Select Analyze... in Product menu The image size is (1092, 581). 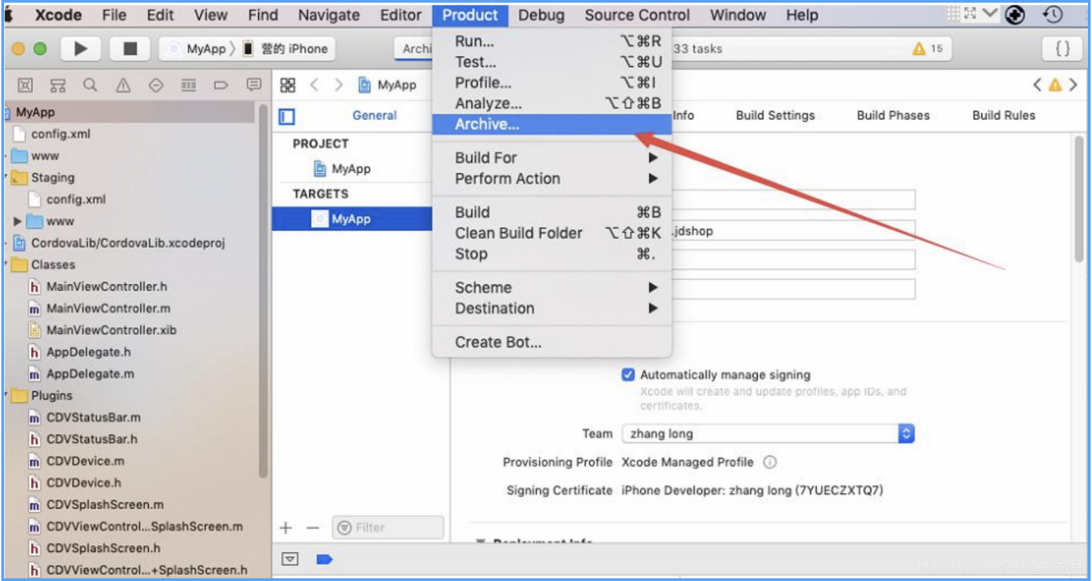[x=551, y=104]
